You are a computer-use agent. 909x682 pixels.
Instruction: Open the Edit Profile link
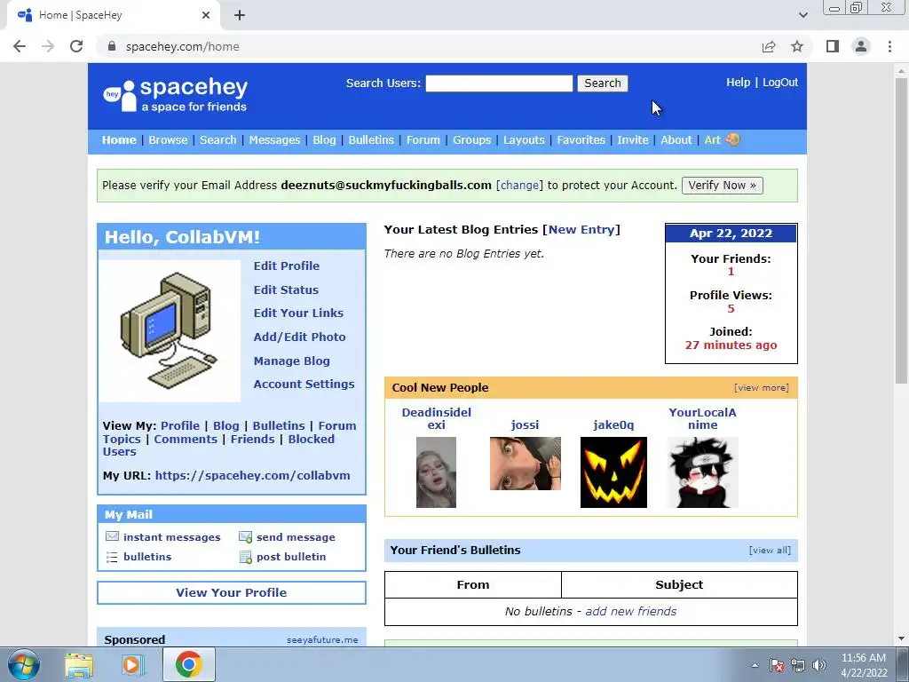pyautogui.click(x=287, y=266)
